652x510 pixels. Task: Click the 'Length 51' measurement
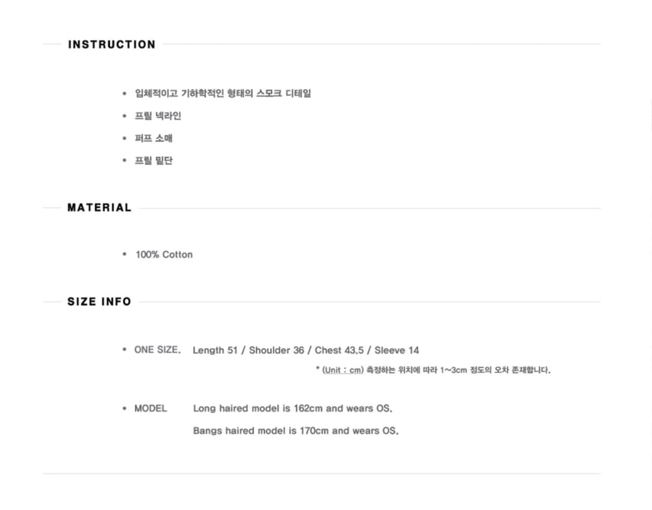click(215, 350)
